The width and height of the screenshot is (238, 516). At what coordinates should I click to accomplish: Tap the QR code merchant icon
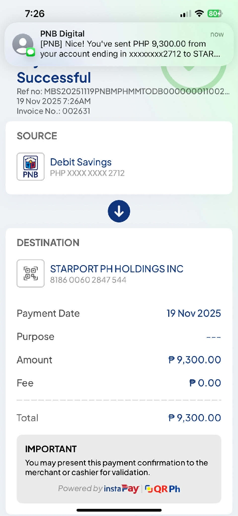coord(31,274)
